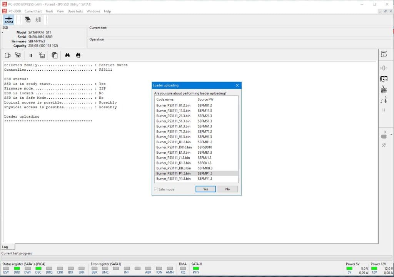Open the Tools menu
The width and height of the screenshot is (394, 277).
pos(49,11)
